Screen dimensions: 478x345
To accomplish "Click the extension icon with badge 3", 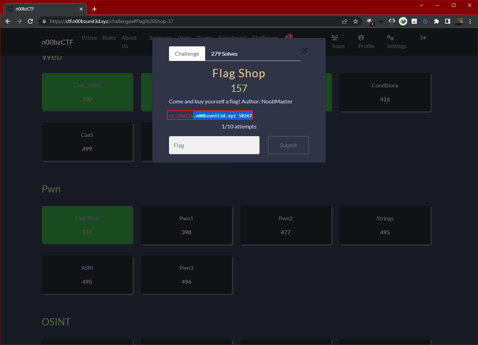I will (370, 22).
